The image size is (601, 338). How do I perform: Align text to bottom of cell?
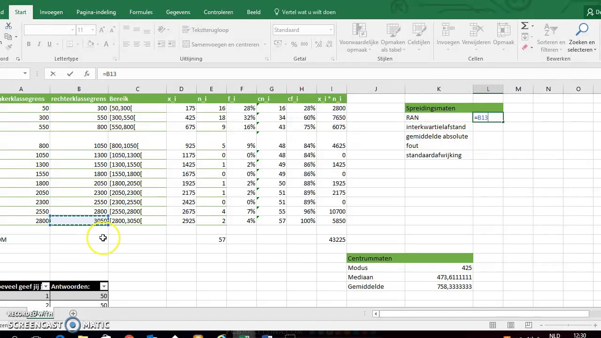(147, 30)
